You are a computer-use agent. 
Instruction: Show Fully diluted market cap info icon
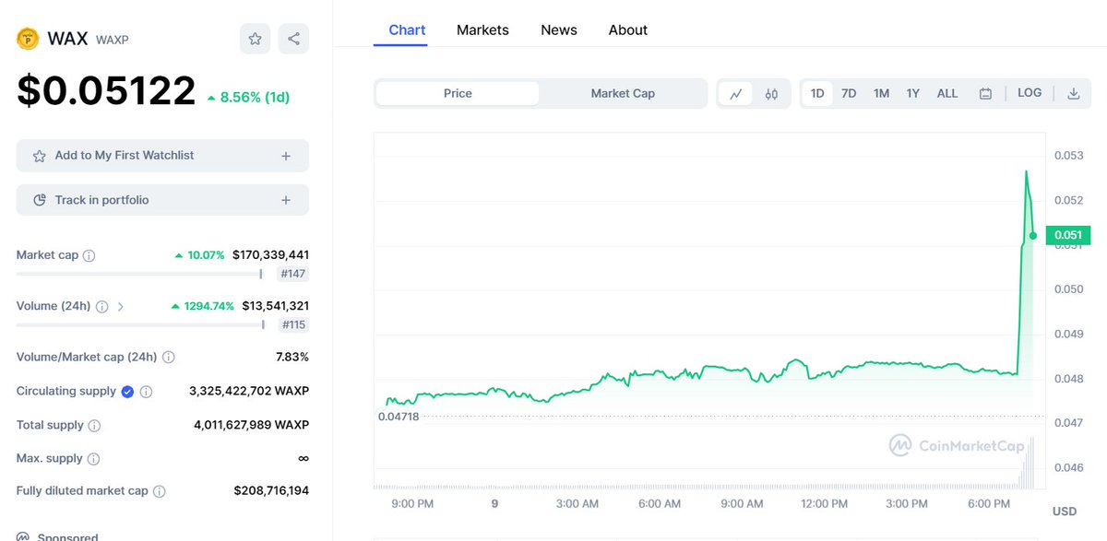159,491
